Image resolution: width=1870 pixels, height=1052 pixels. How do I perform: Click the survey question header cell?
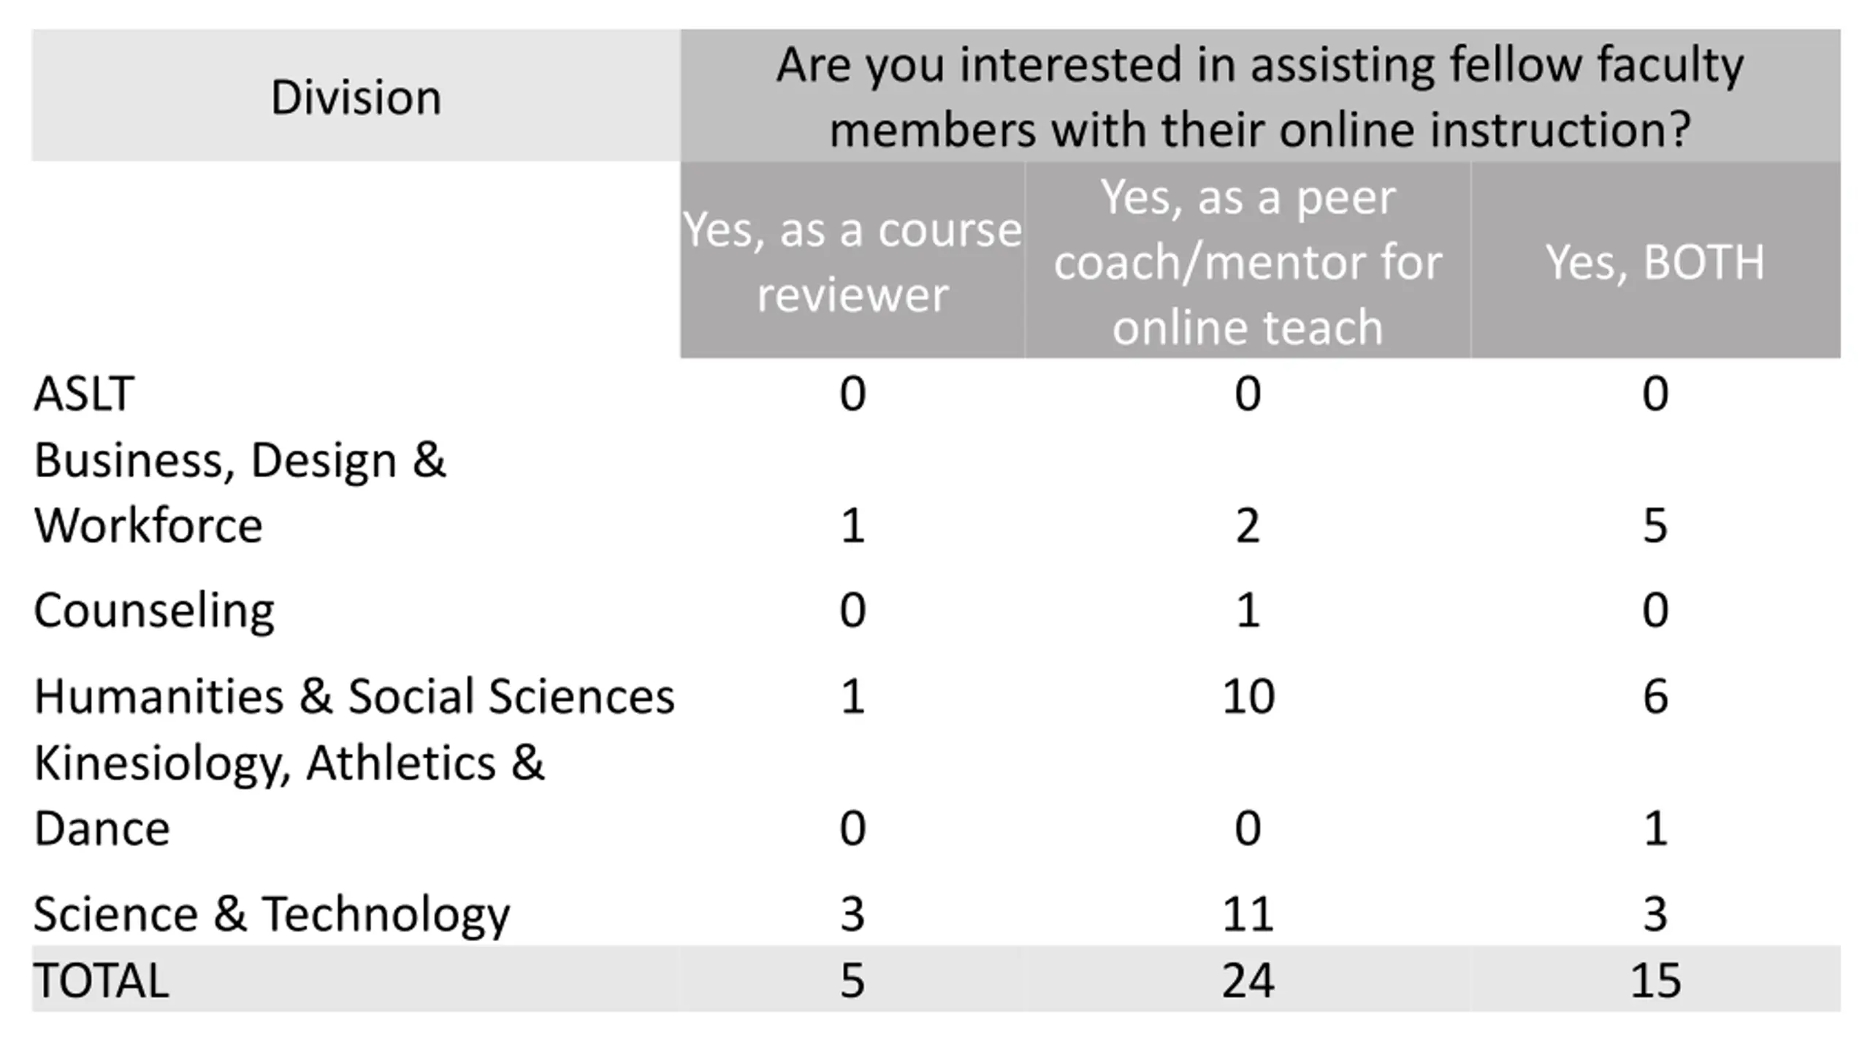coord(1259,96)
